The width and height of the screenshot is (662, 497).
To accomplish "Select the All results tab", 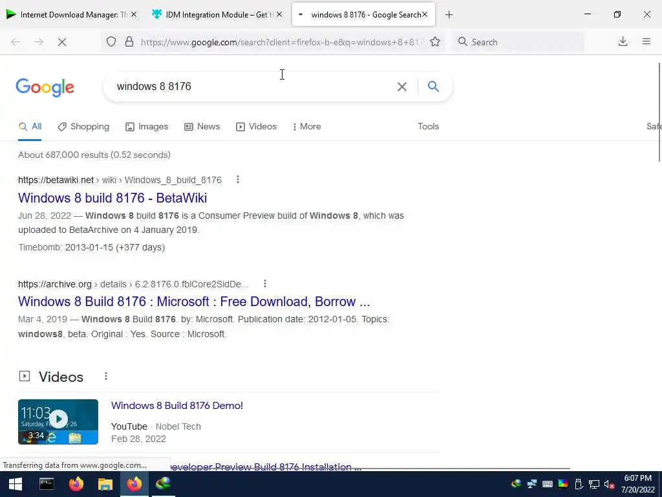I will coord(30,126).
